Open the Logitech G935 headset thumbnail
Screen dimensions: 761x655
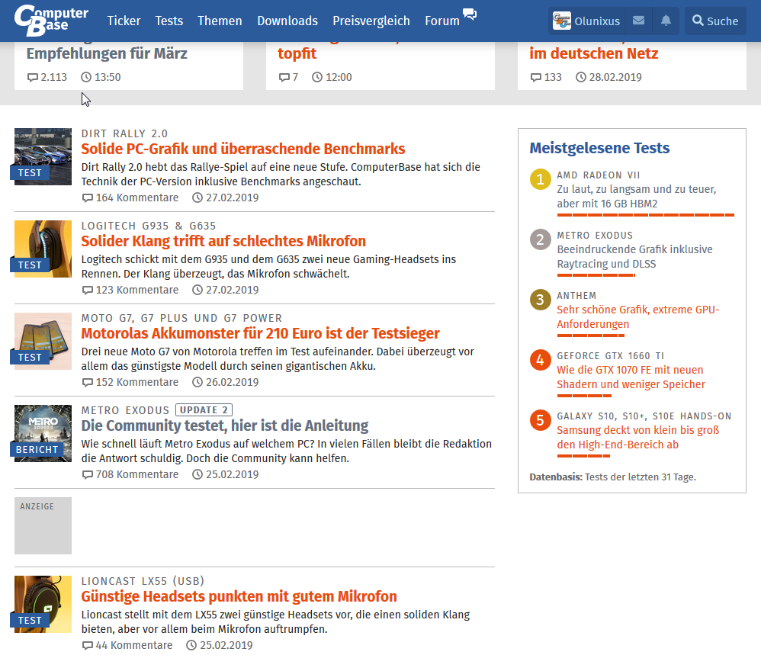click(x=43, y=249)
